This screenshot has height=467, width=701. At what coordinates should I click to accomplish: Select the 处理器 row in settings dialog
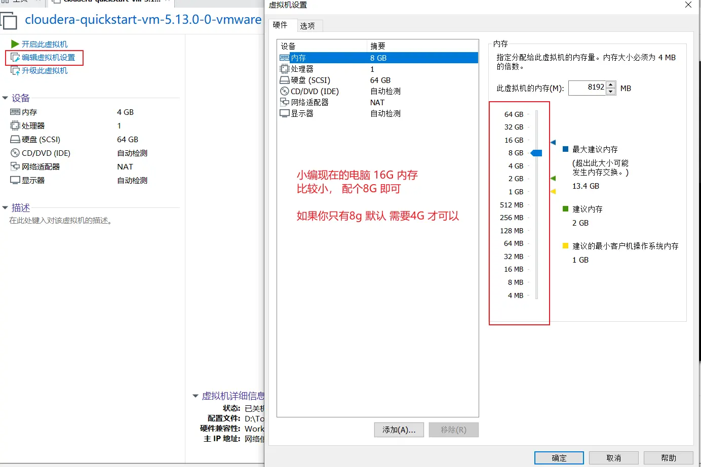point(378,69)
